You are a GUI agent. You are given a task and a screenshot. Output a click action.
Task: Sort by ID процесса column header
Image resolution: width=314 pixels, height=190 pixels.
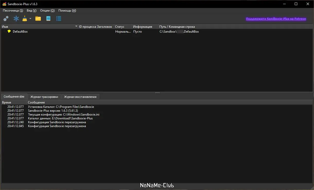pyautogui.click(x=87, y=27)
